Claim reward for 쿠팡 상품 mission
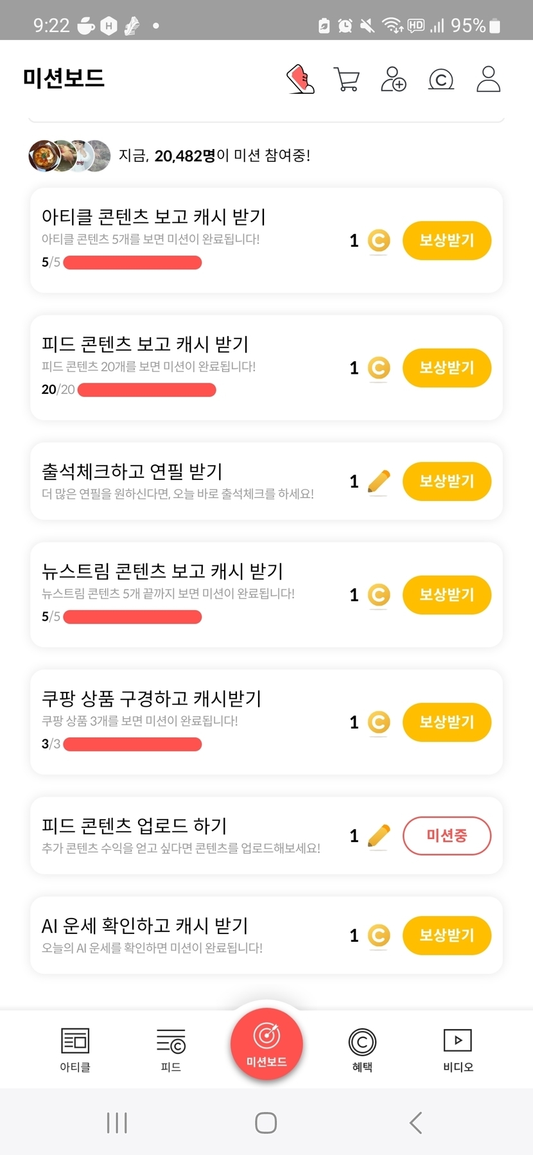Image resolution: width=533 pixels, height=1155 pixels. [447, 722]
